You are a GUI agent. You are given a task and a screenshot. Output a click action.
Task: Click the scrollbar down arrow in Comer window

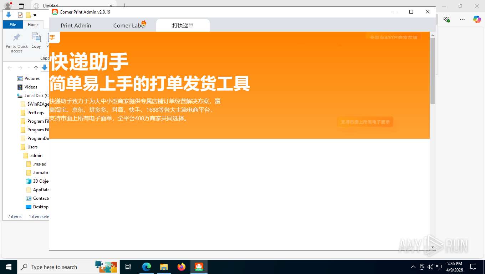(433, 247)
